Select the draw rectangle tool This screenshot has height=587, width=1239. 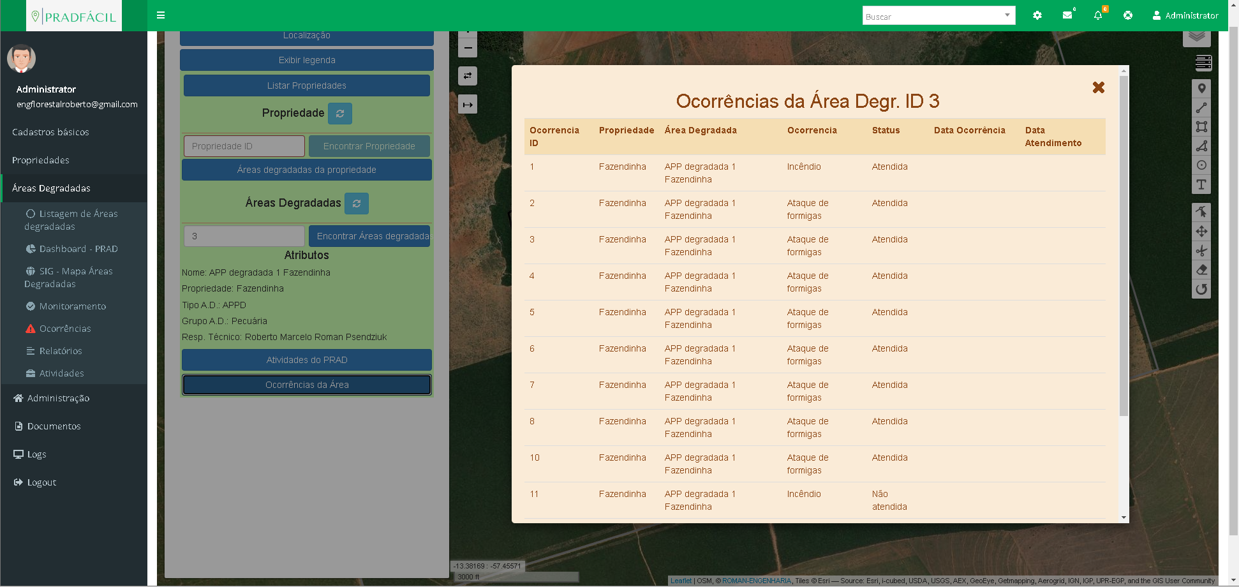(1201, 127)
